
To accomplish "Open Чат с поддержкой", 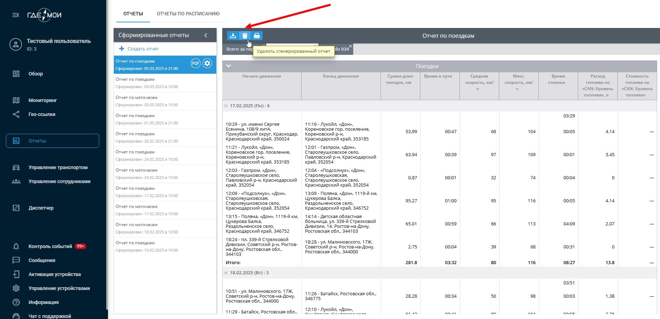I will point(50,316).
